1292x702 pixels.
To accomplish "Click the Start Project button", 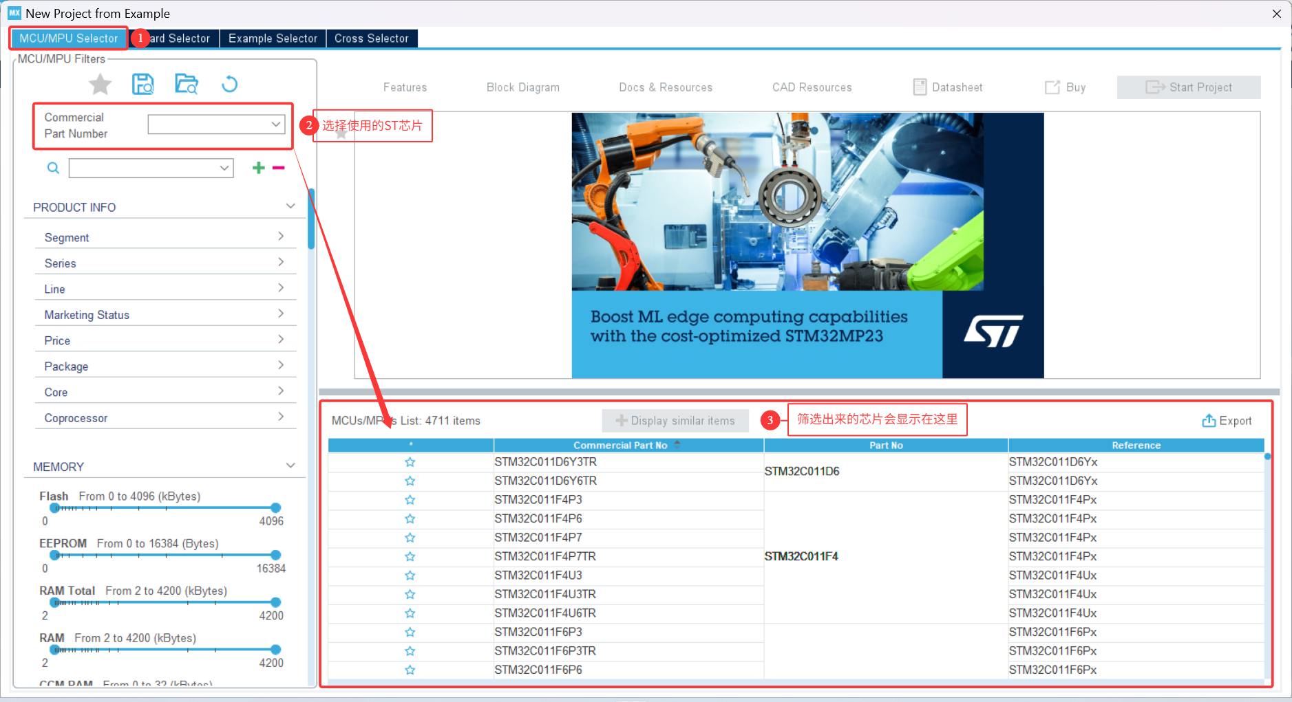I will (x=1189, y=87).
